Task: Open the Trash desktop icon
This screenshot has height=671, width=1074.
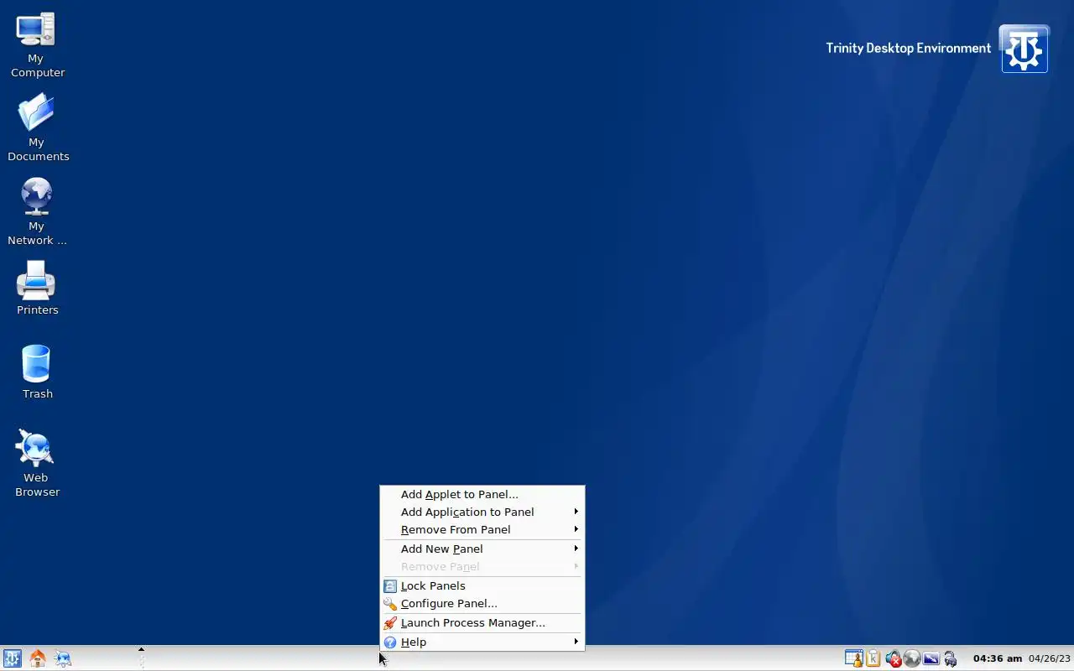Action: click(36, 365)
